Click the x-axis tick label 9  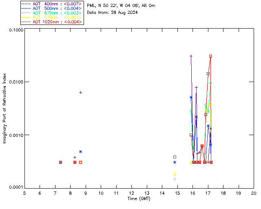pos(86,193)
